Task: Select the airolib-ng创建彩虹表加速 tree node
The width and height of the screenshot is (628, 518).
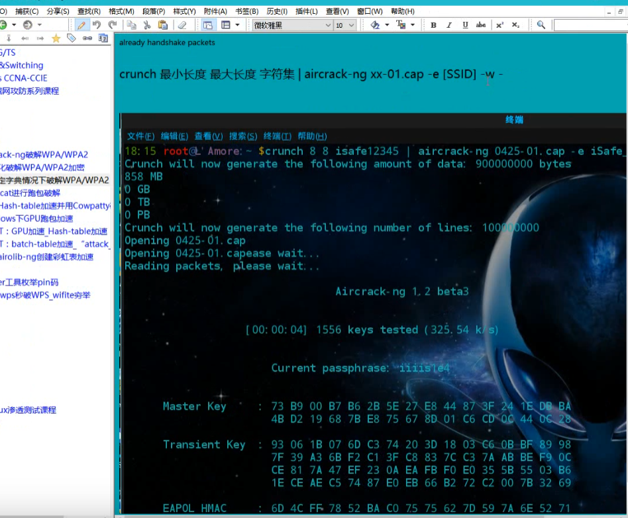Action: point(46,257)
